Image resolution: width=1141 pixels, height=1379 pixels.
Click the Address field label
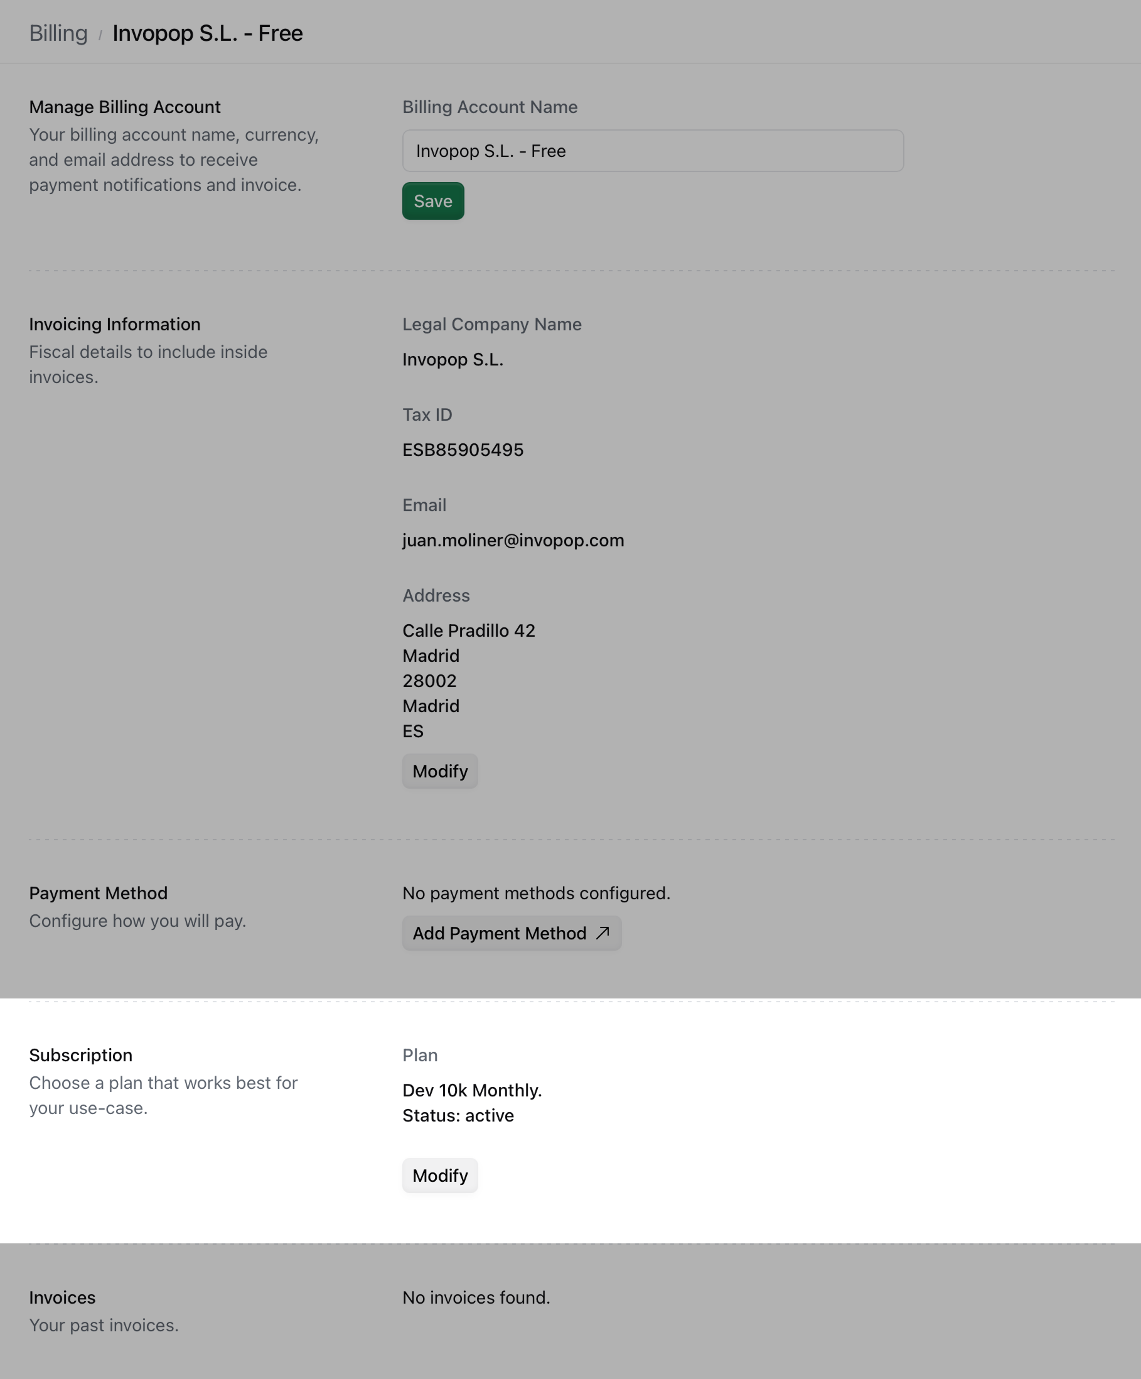pos(436,595)
